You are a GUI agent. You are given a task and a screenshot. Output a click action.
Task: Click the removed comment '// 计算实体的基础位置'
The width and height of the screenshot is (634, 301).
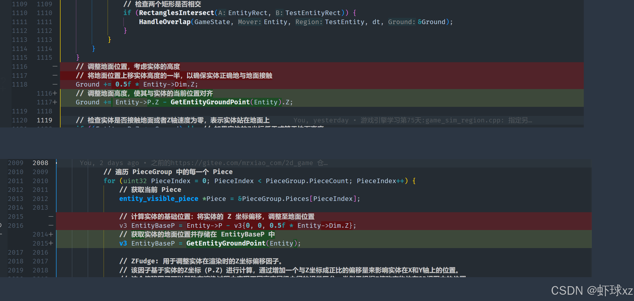(x=217, y=216)
